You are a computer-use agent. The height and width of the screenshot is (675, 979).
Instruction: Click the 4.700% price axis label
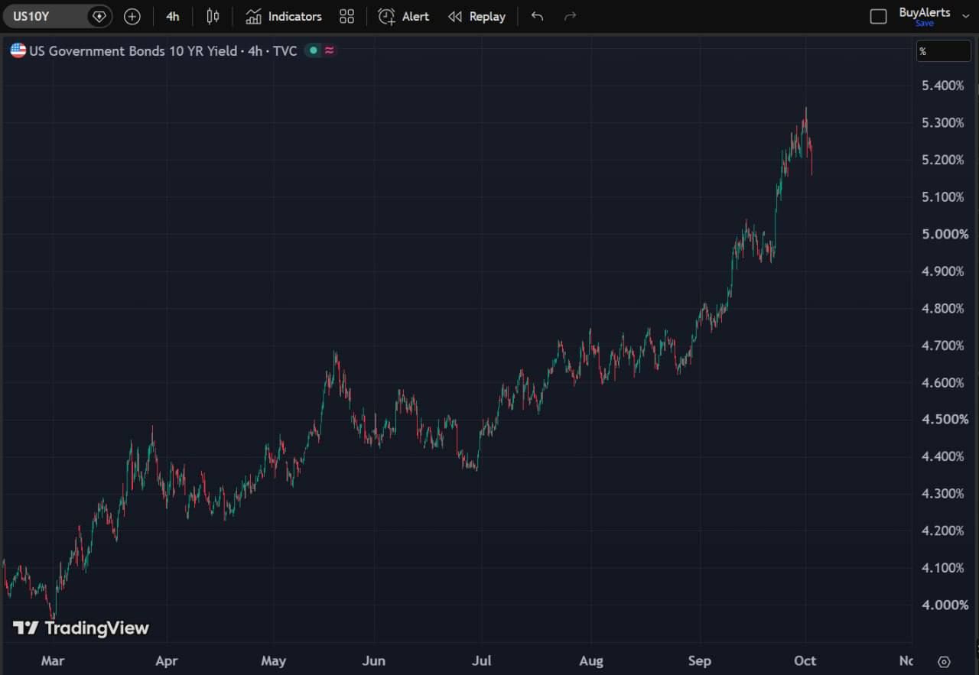click(943, 346)
